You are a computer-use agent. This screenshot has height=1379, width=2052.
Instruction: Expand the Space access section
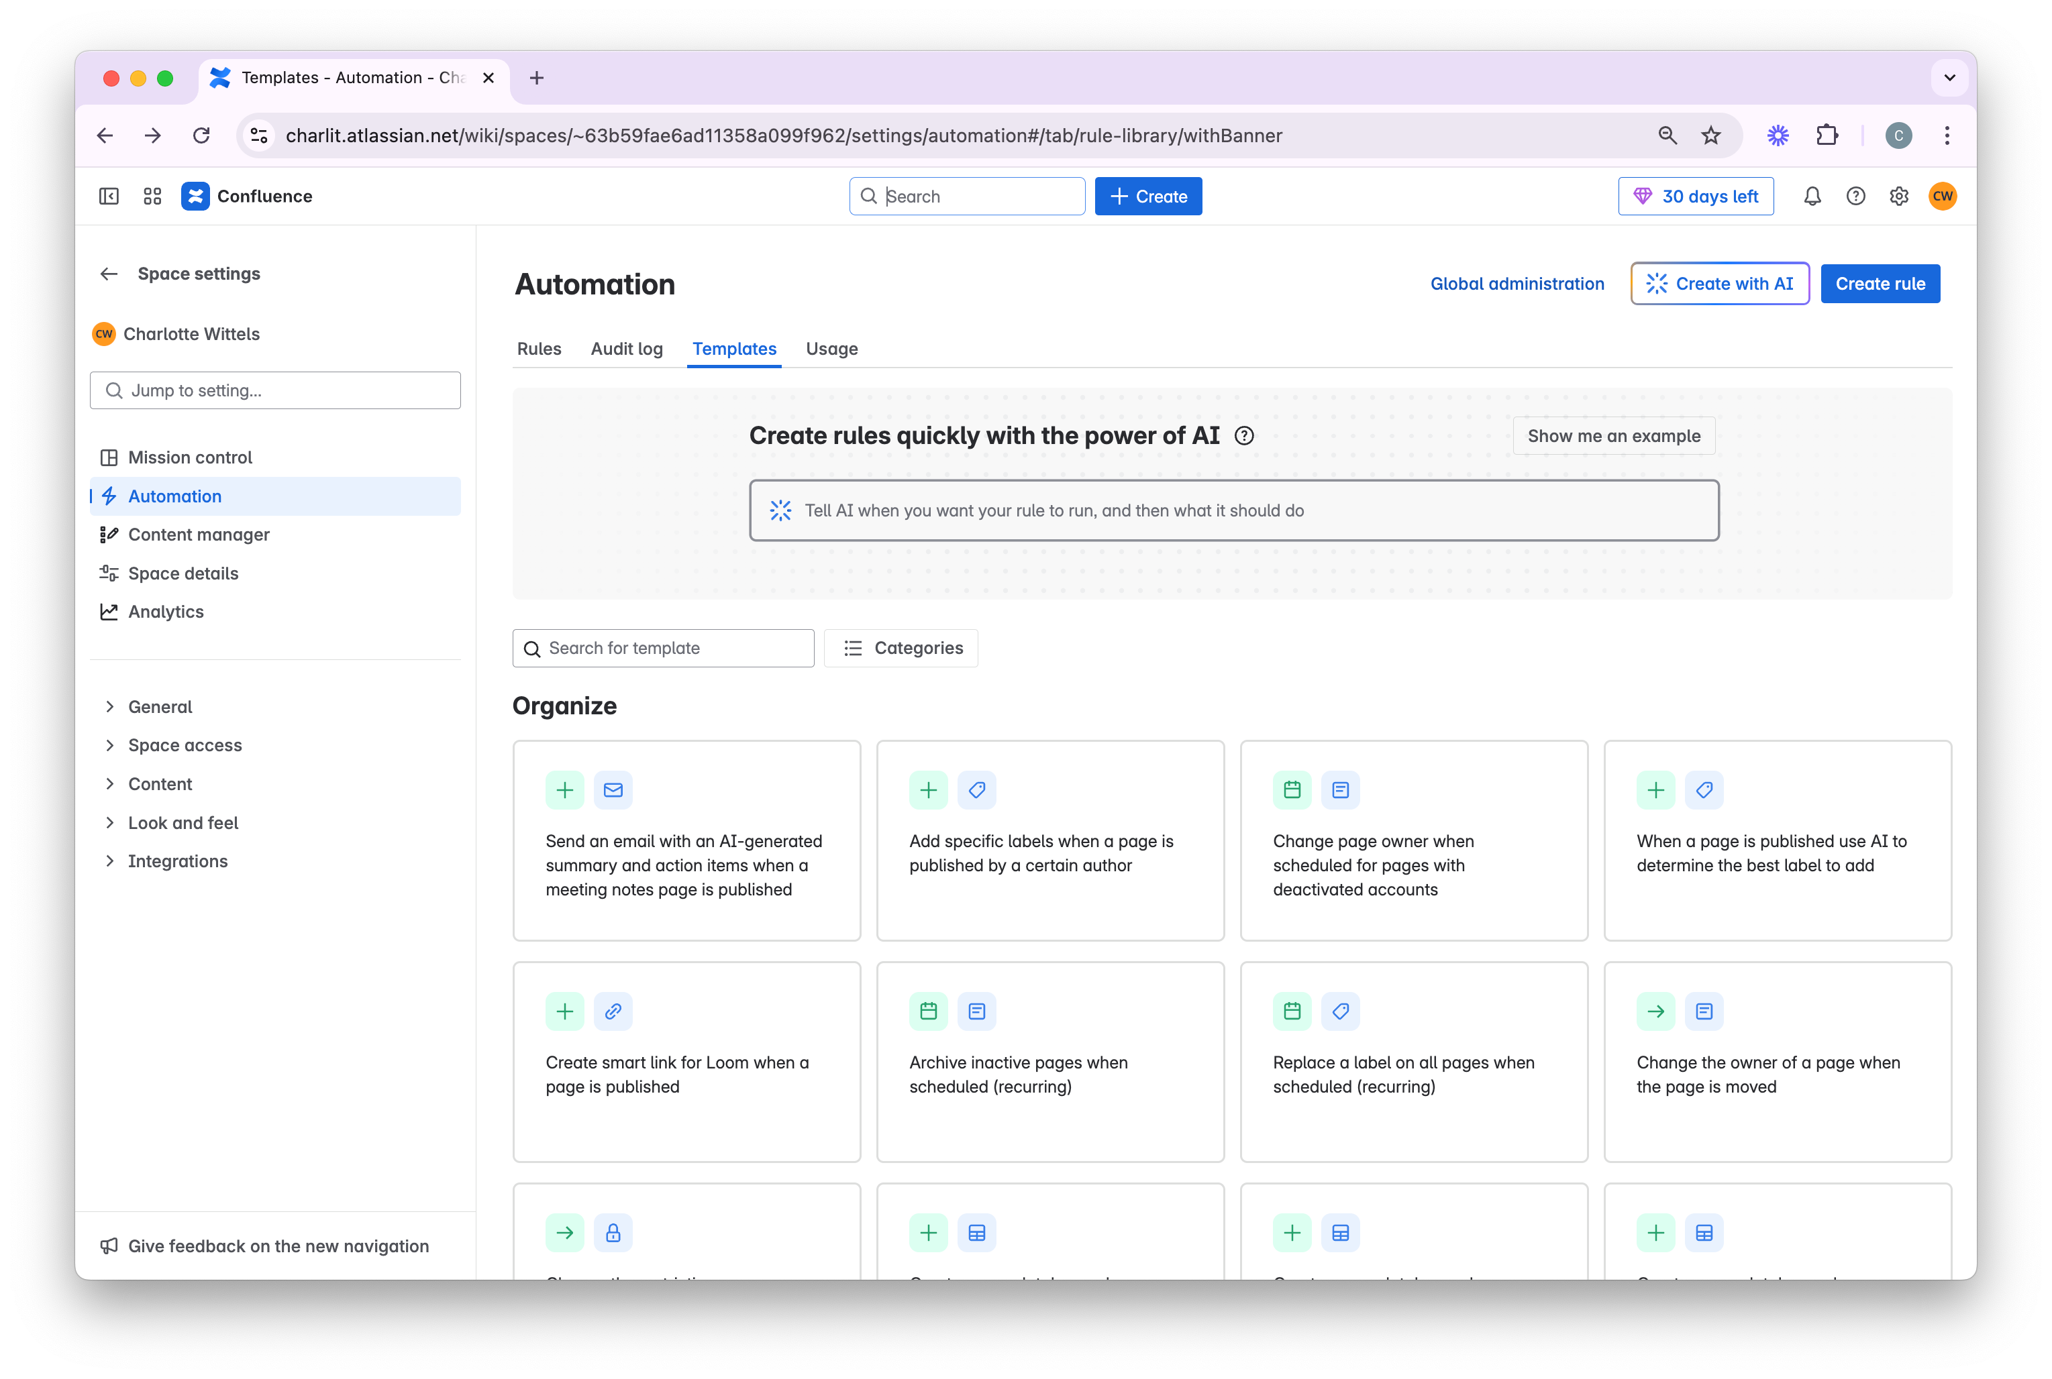[x=184, y=745]
